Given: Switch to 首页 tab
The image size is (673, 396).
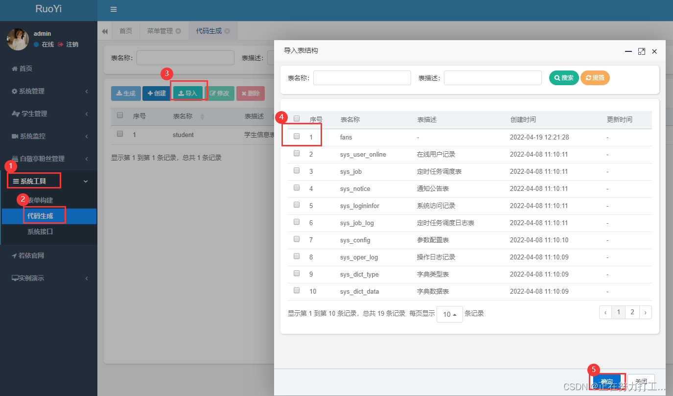Looking at the screenshot, I should pyautogui.click(x=126, y=31).
